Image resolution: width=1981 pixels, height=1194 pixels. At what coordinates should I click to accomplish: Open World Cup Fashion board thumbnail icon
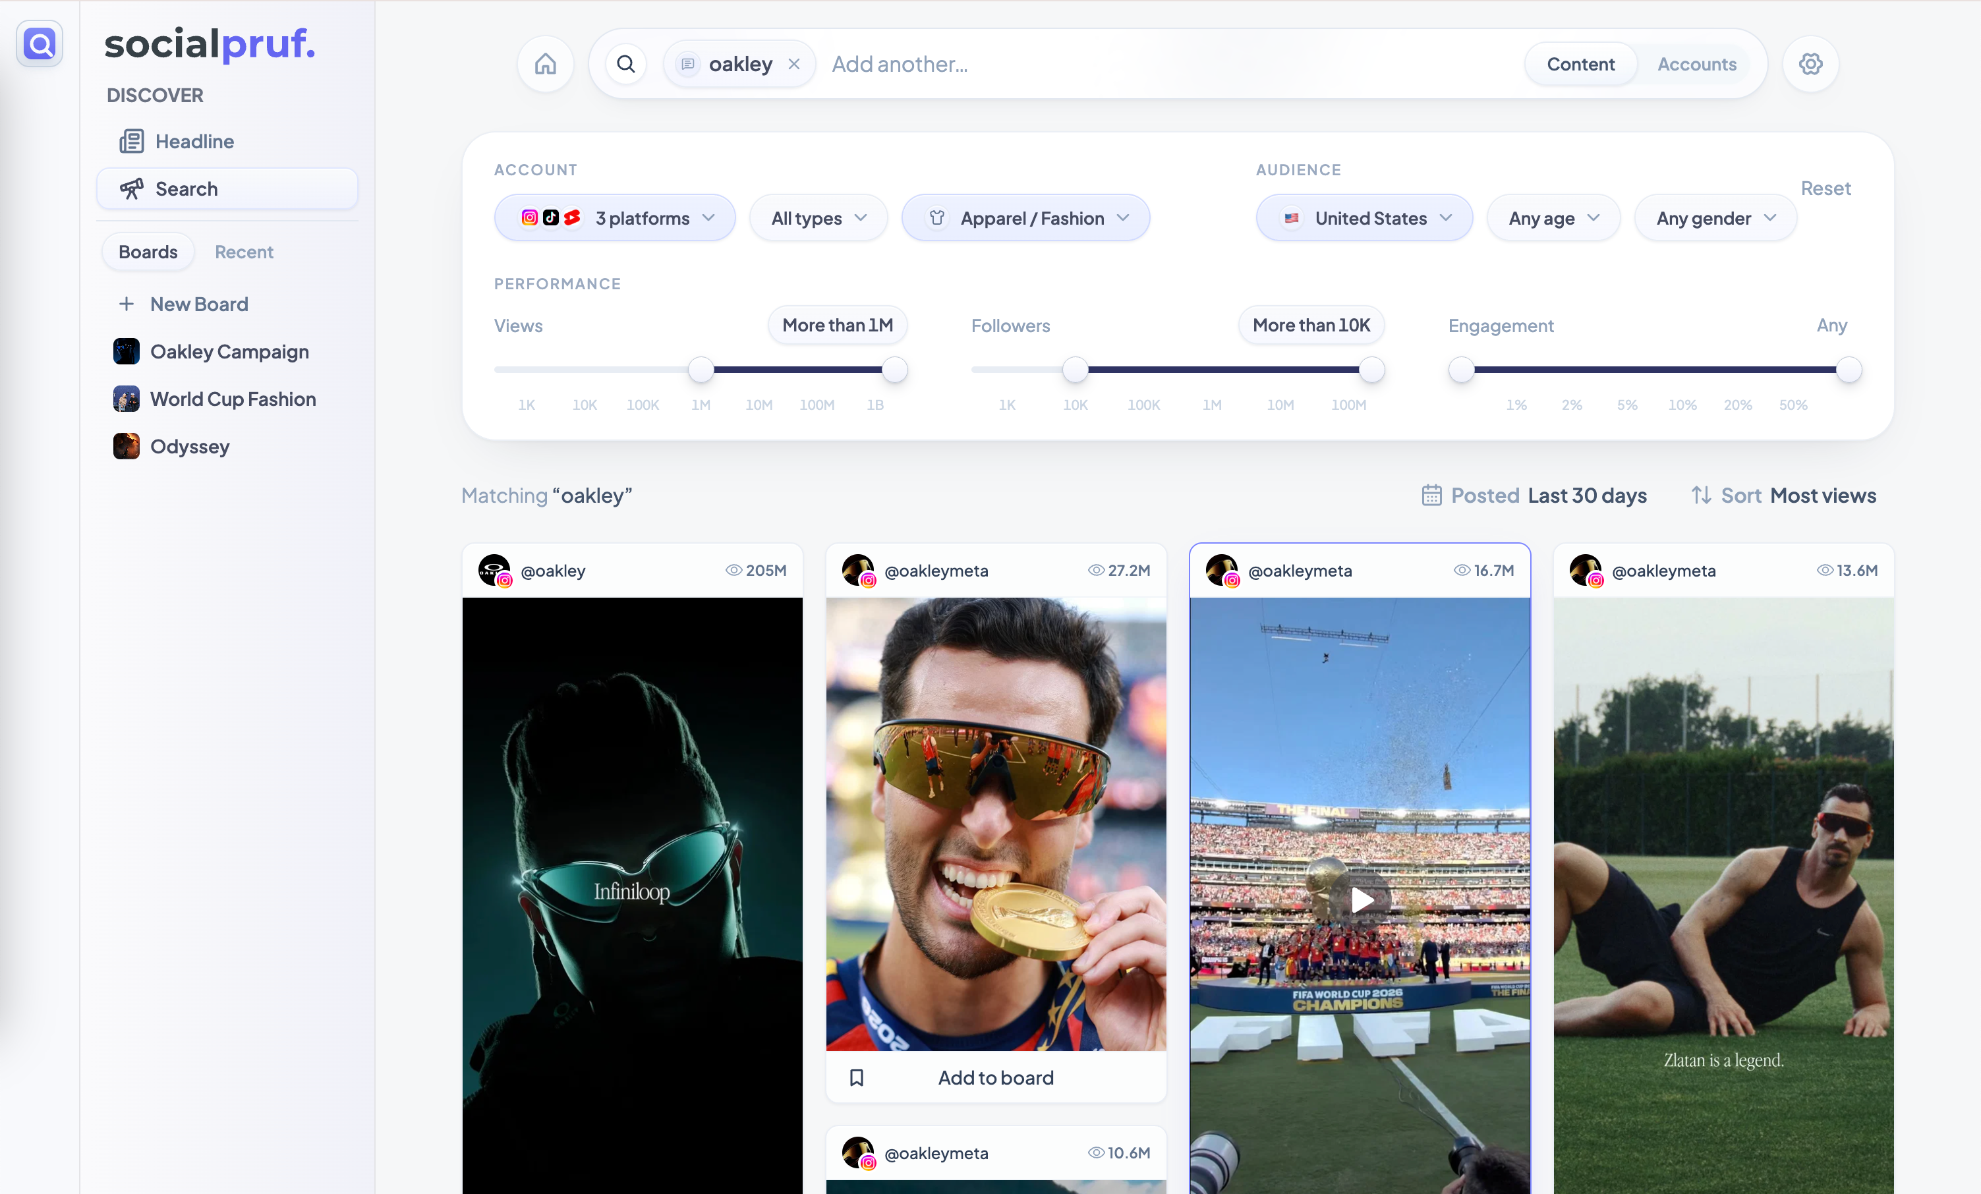(x=127, y=399)
